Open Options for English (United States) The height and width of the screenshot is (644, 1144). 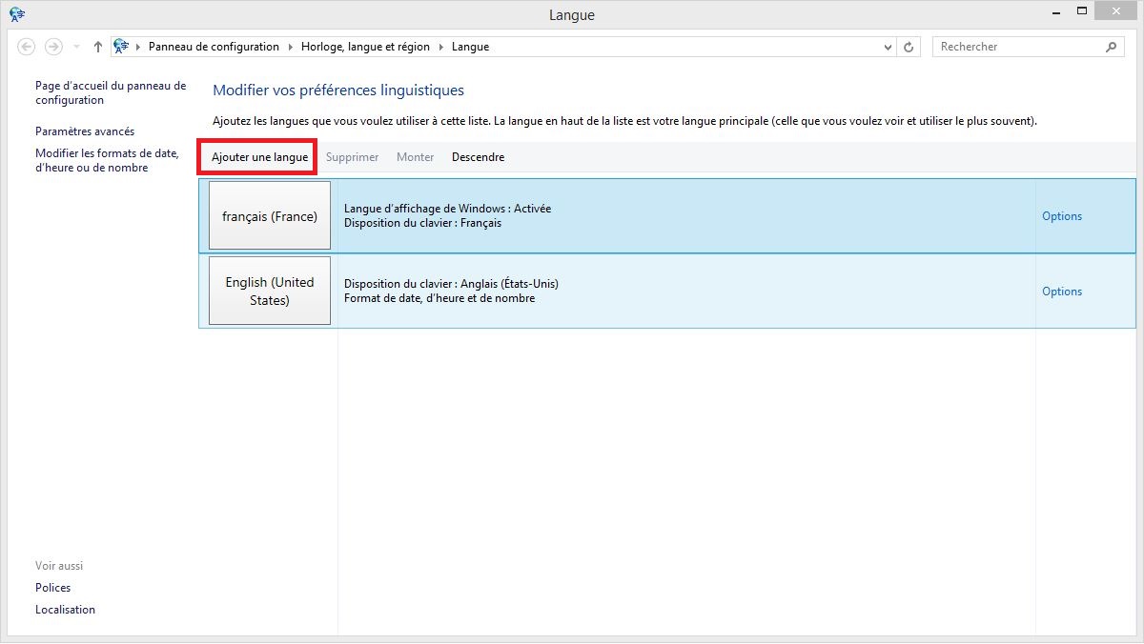[x=1061, y=292]
